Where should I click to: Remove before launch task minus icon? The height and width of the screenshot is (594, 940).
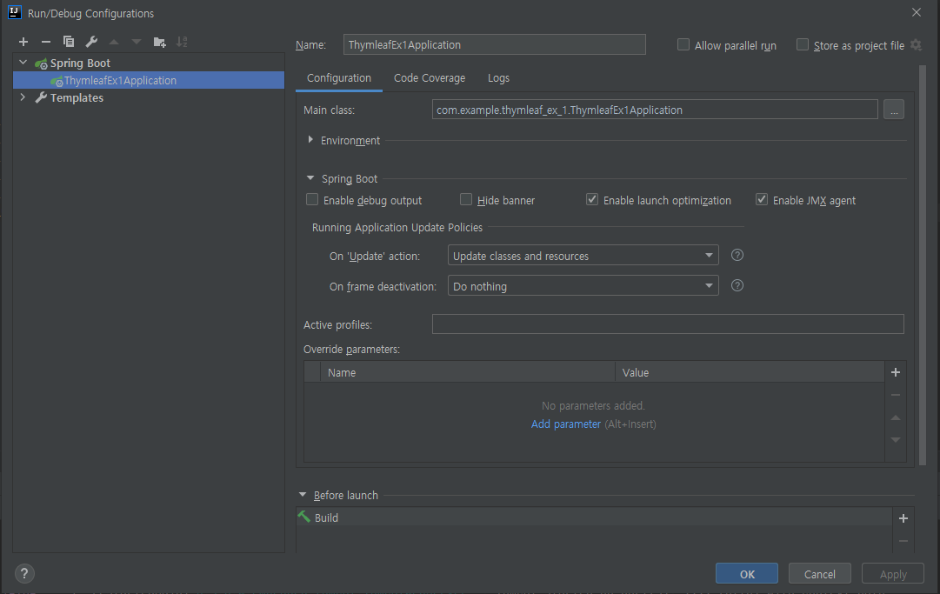click(903, 541)
